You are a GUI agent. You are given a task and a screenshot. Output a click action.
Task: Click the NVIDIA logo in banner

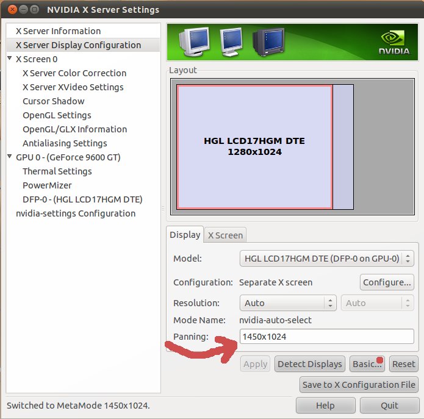click(x=393, y=43)
